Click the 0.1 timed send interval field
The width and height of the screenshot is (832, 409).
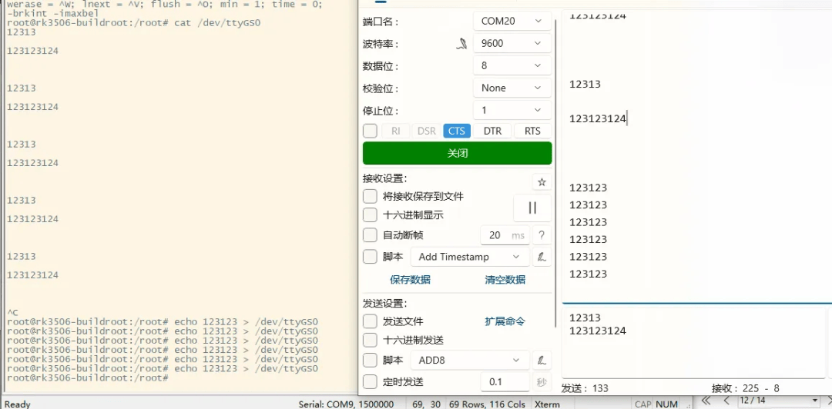point(505,381)
